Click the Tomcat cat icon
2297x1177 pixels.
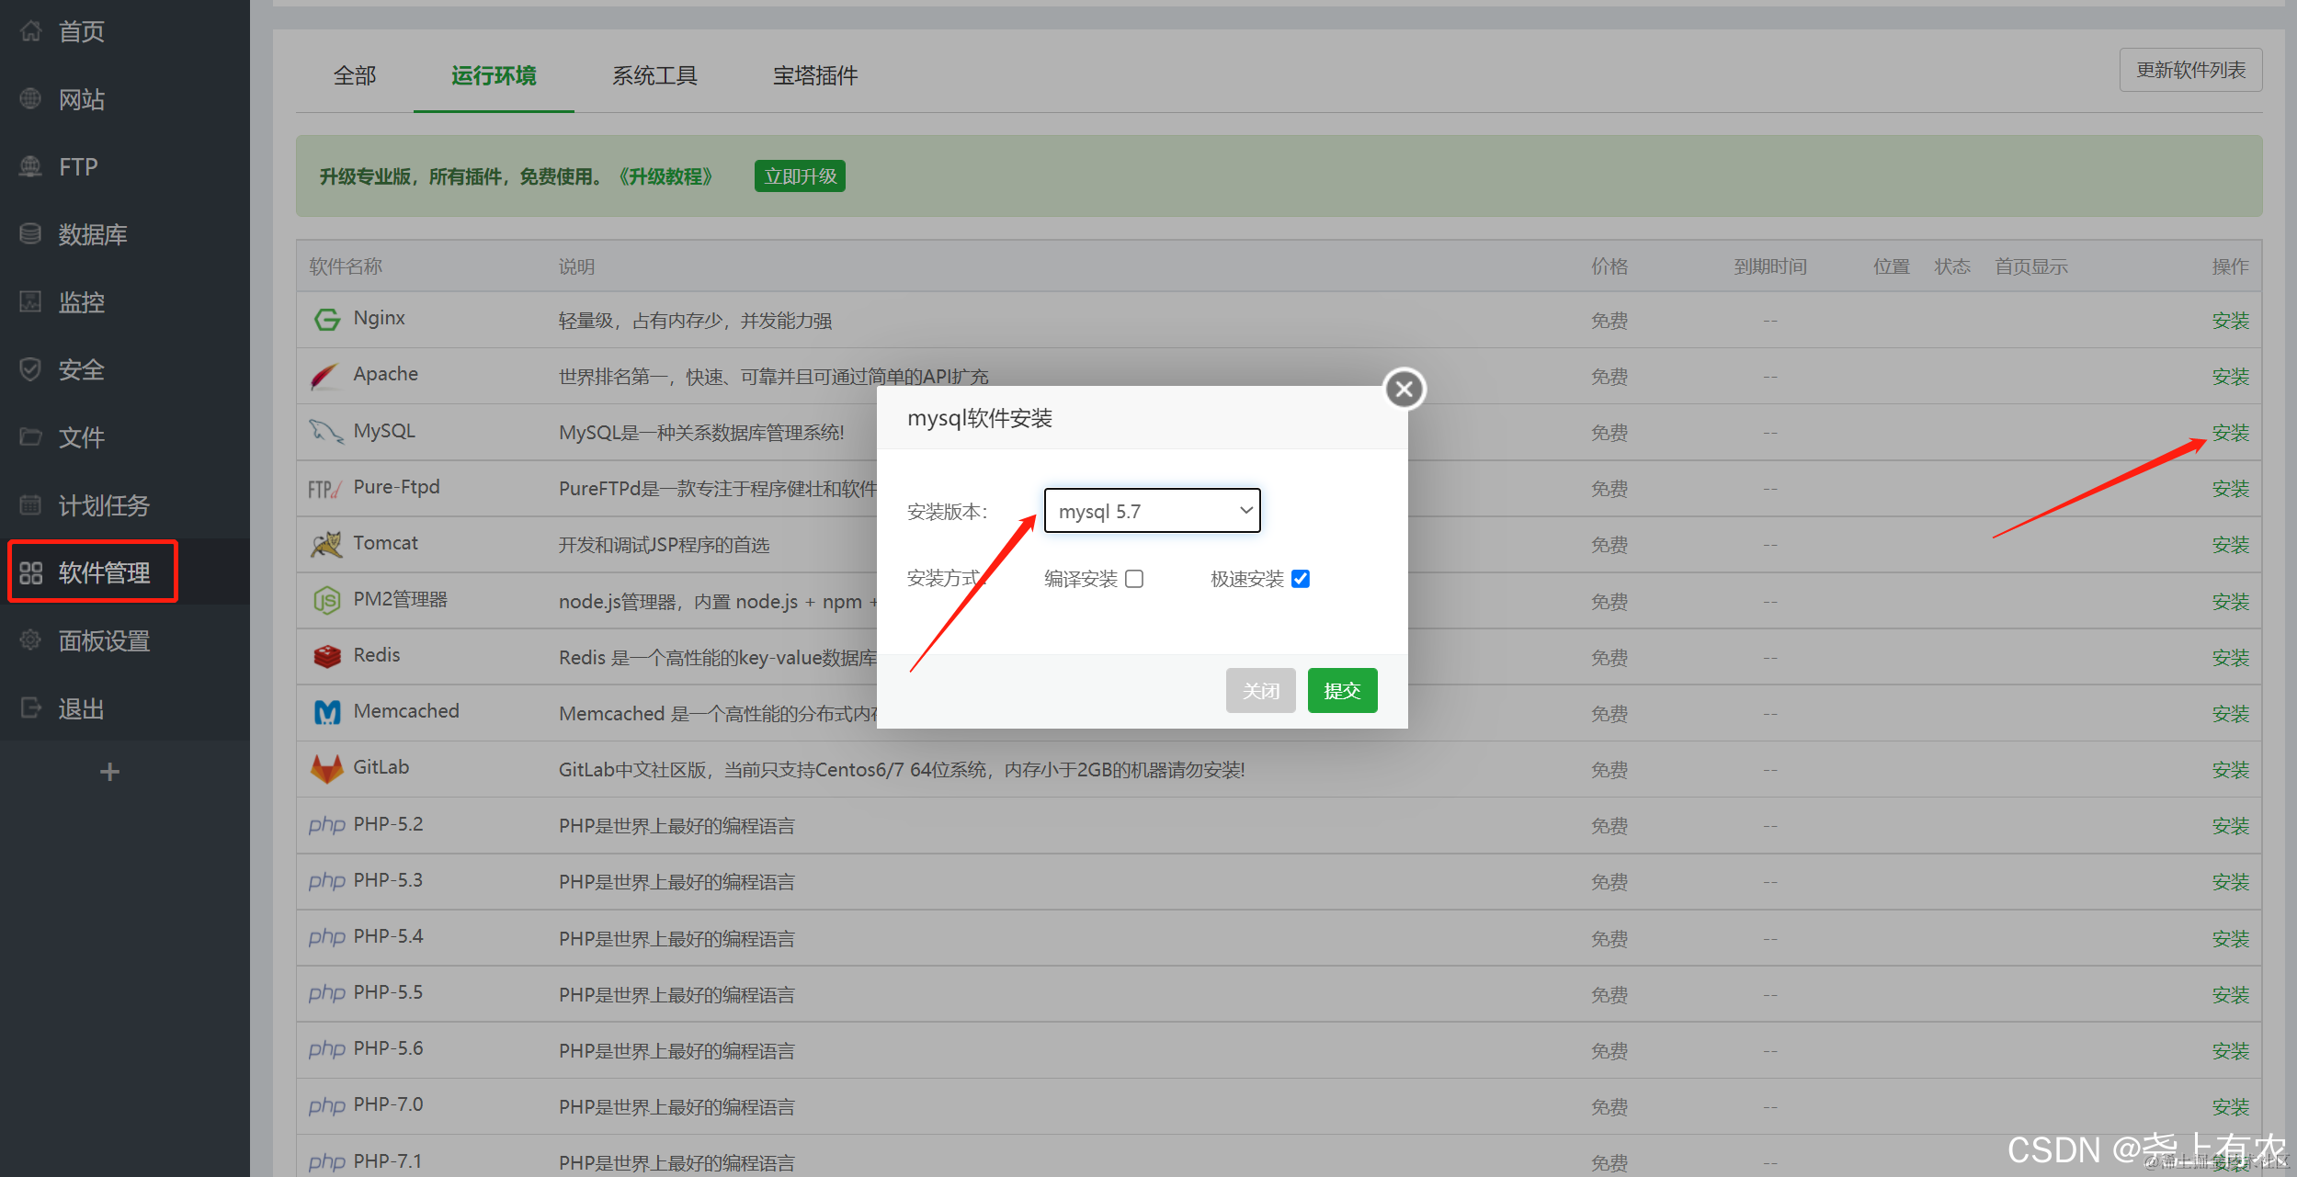(326, 544)
